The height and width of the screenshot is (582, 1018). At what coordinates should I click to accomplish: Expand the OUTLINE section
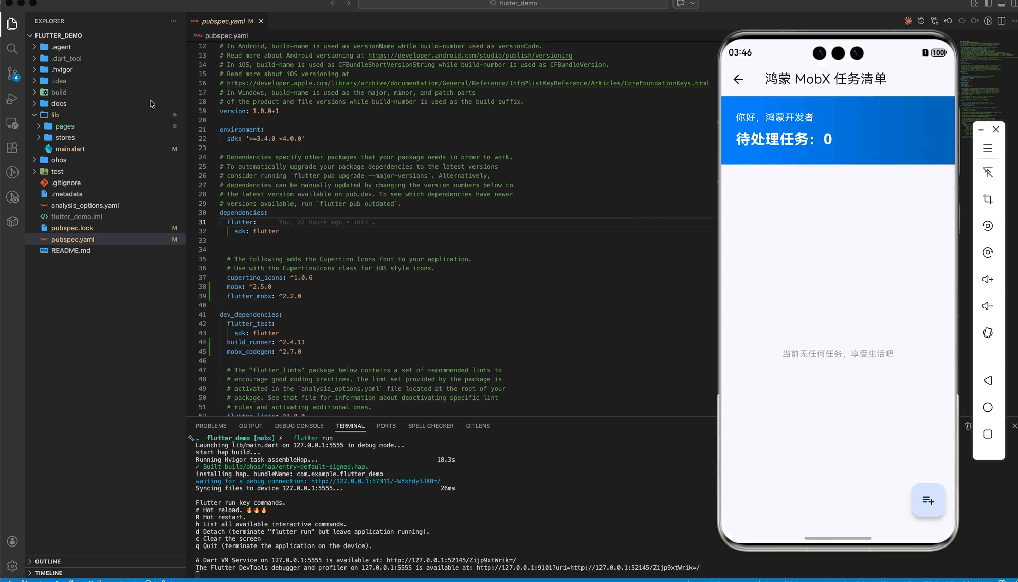pos(48,561)
